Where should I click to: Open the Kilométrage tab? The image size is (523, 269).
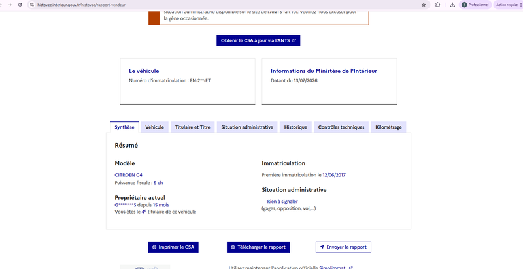click(388, 127)
